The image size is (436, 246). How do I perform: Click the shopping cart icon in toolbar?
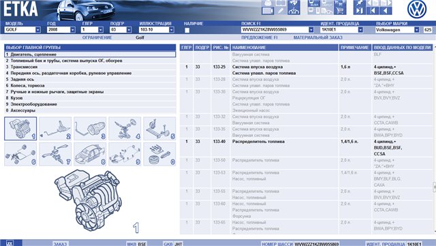[340, 11]
